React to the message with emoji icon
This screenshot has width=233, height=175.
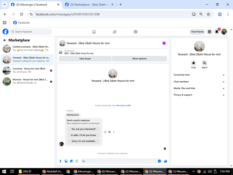[105, 132]
